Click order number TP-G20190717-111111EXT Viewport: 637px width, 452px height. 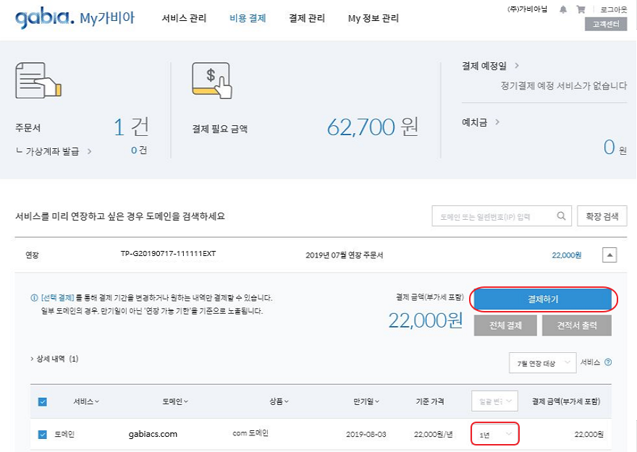pyautogui.click(x=168, y=254)
